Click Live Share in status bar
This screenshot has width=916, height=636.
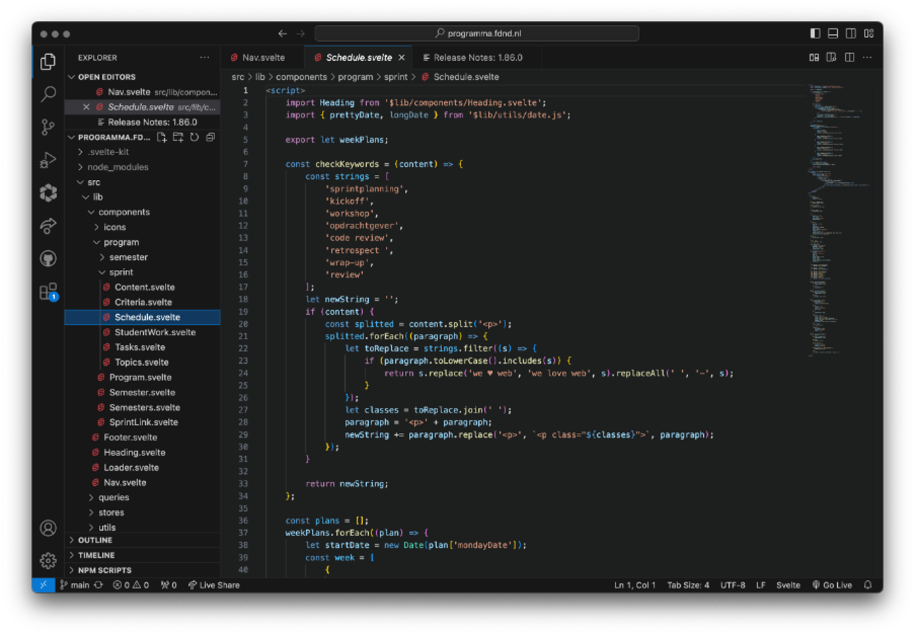coord(214,585)
